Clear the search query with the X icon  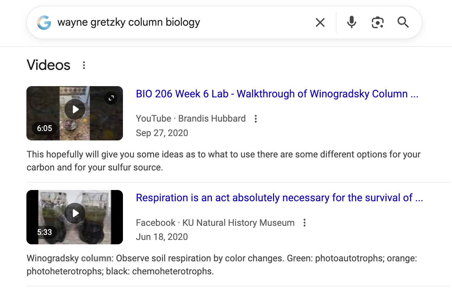[320, 23]
